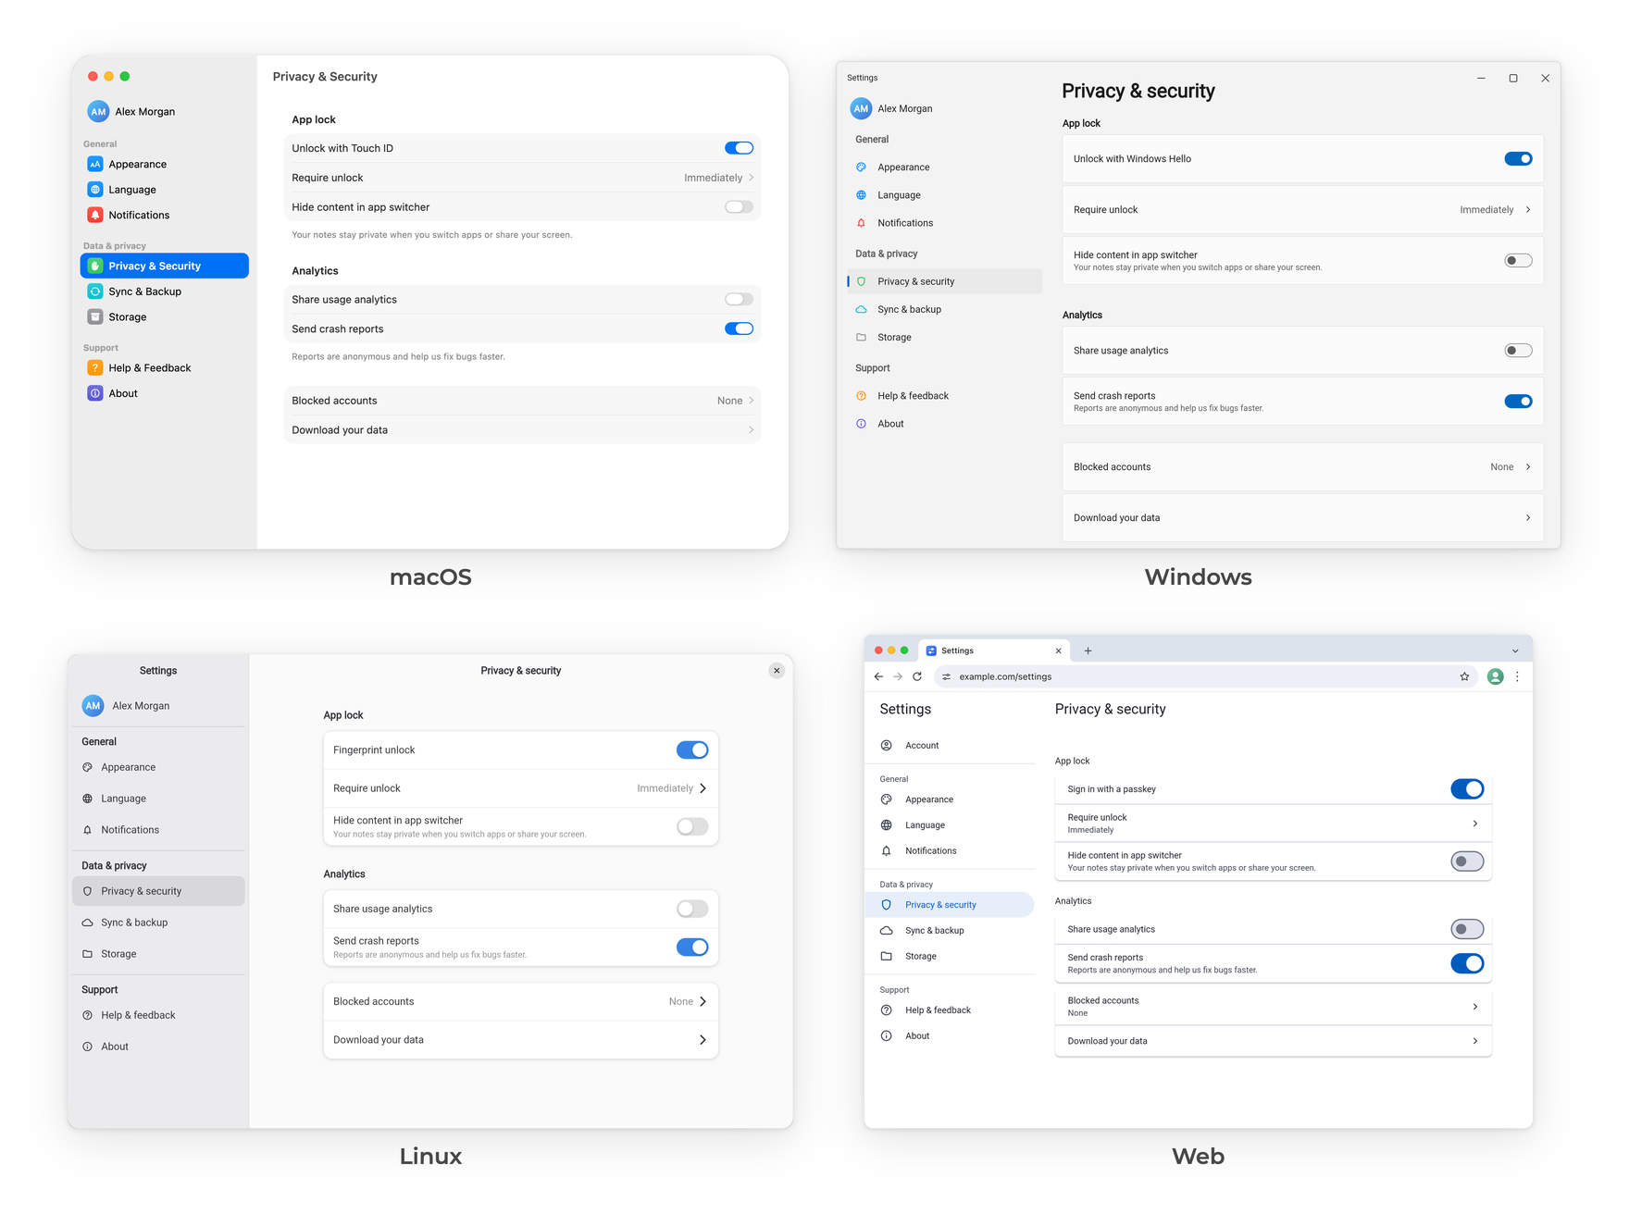Switch to Settings browser tab in Web window
Image resolution: width=1629 pixels, height=1214 pixels.
point(994,650)
